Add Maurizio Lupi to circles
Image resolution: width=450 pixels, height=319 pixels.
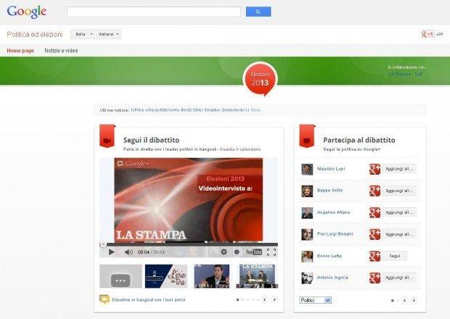pyautogui.click(x=399, y=169)
